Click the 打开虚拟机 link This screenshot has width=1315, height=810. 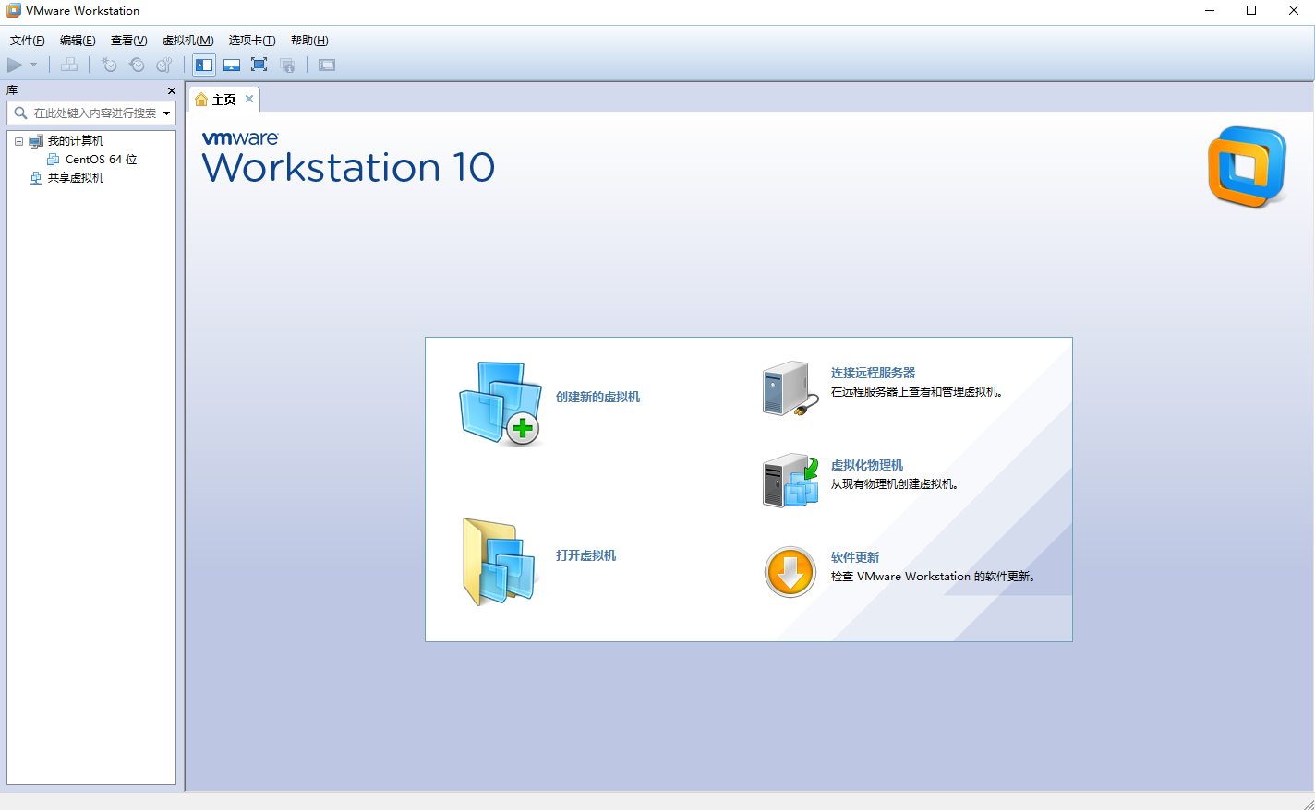click(x=585, y=555)
